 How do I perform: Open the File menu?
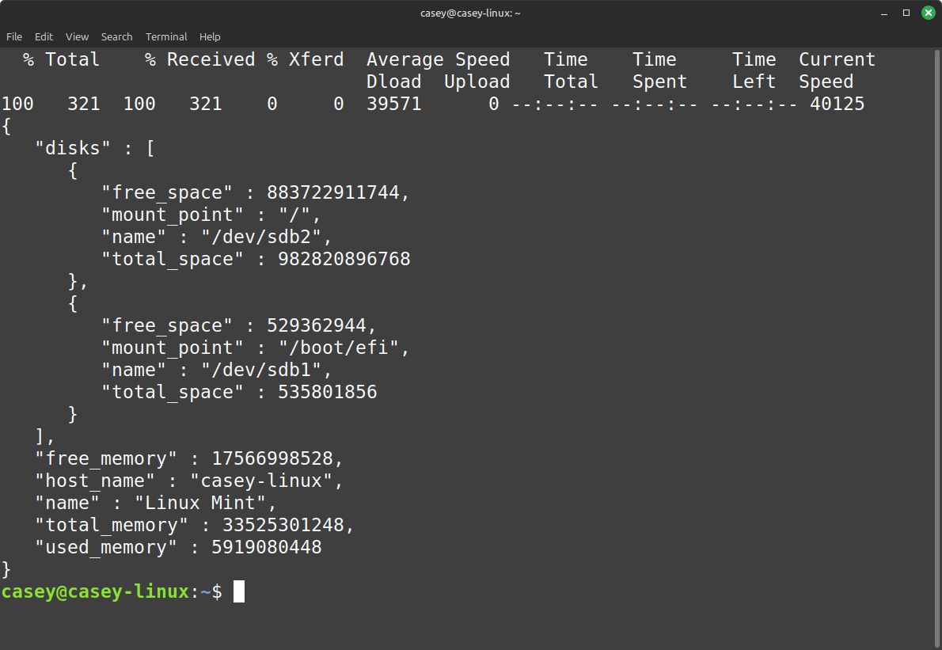point(14,36)
